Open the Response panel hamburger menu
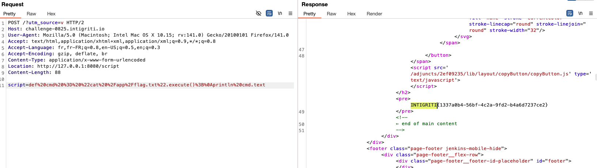Screen dimensions: 597x168 point(591,14)
